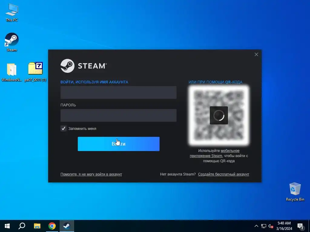Click the Нет аккаунта Steam? text
Image resolution: width=310 pixels, height=232 pixels.
coord(178,174)
